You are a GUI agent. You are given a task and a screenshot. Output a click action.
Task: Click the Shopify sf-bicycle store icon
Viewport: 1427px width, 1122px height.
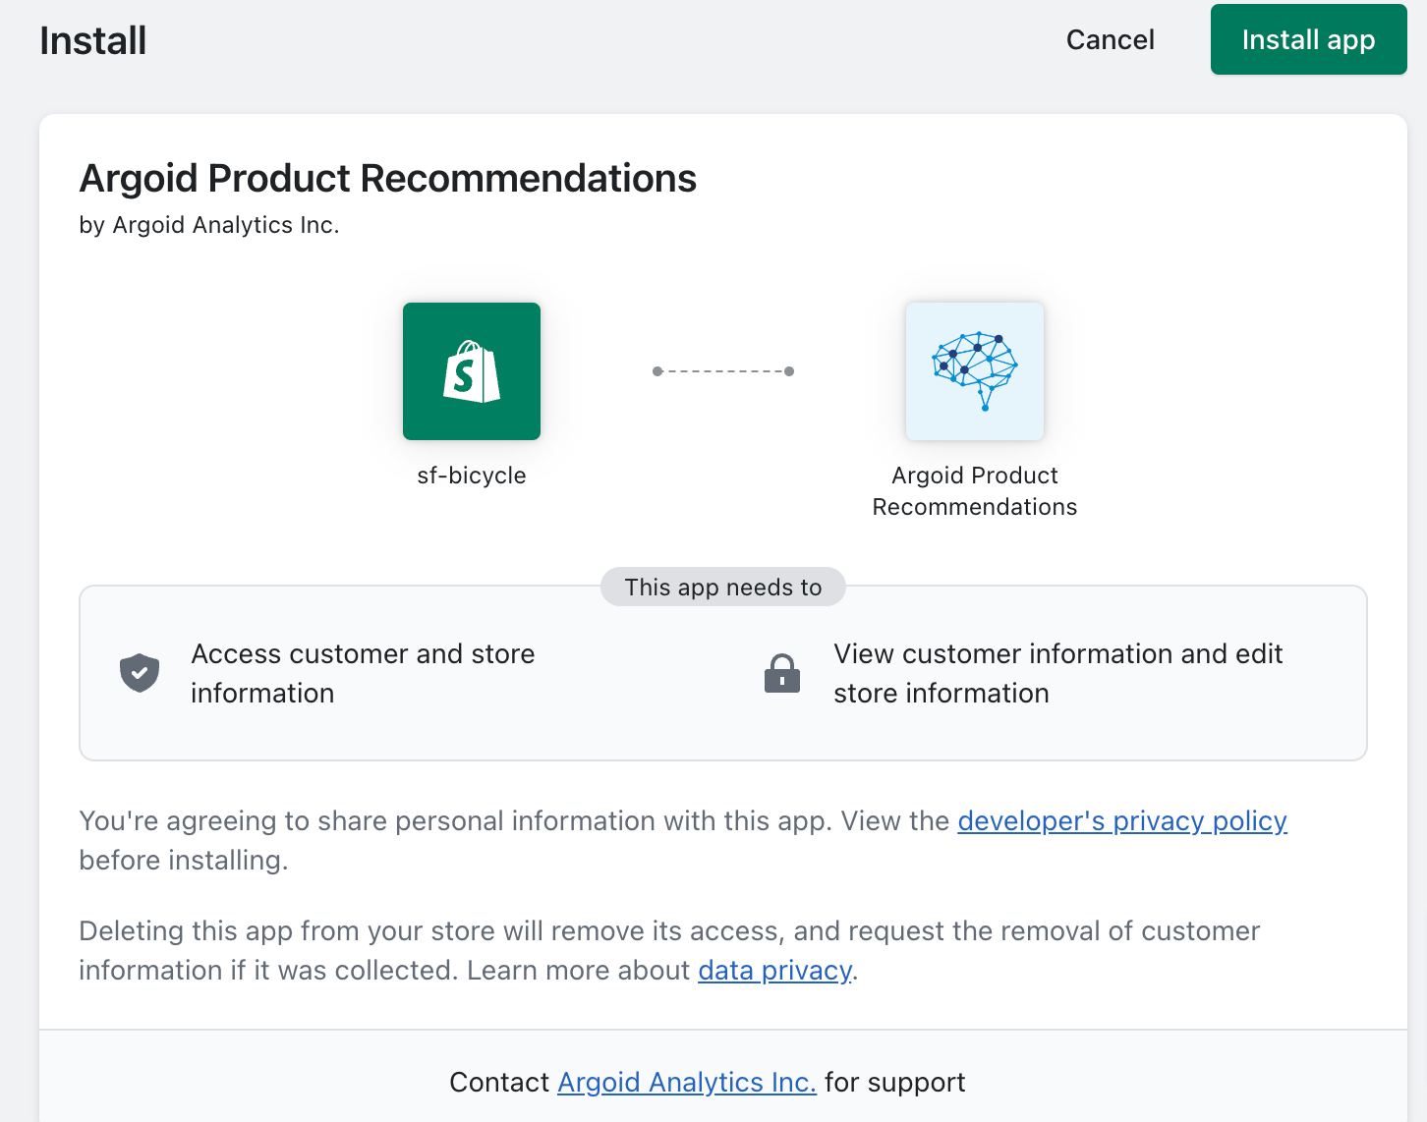472,371
